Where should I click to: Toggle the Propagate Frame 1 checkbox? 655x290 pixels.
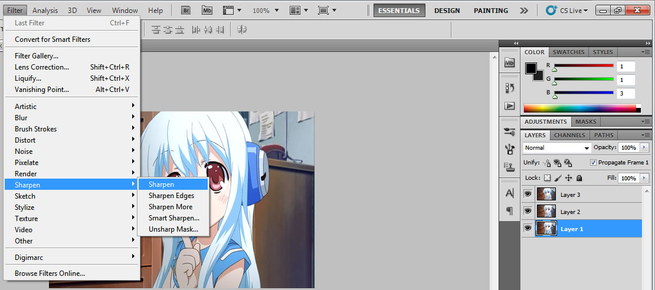click(594, 162)
